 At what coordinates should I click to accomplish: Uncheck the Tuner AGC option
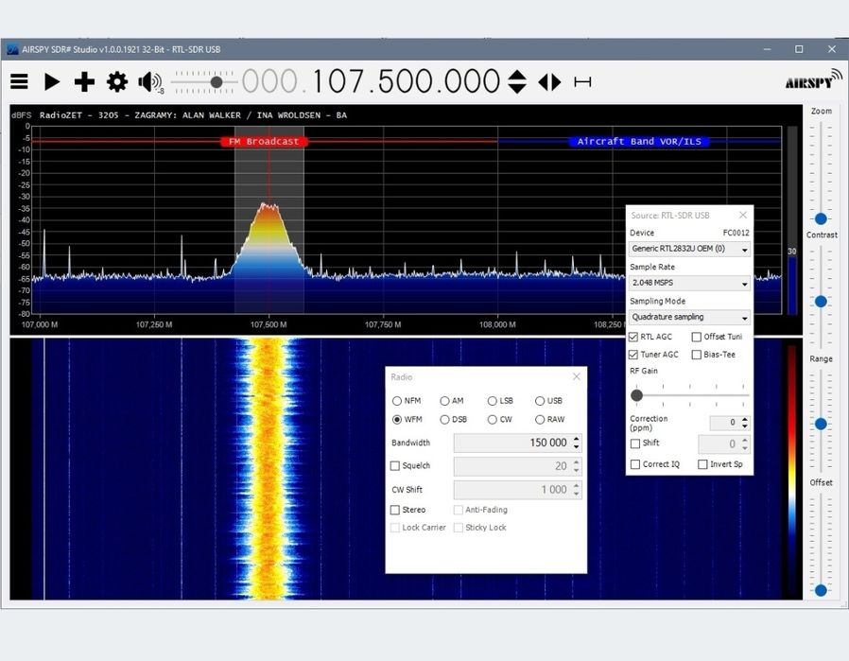click(x=633, y=355)
